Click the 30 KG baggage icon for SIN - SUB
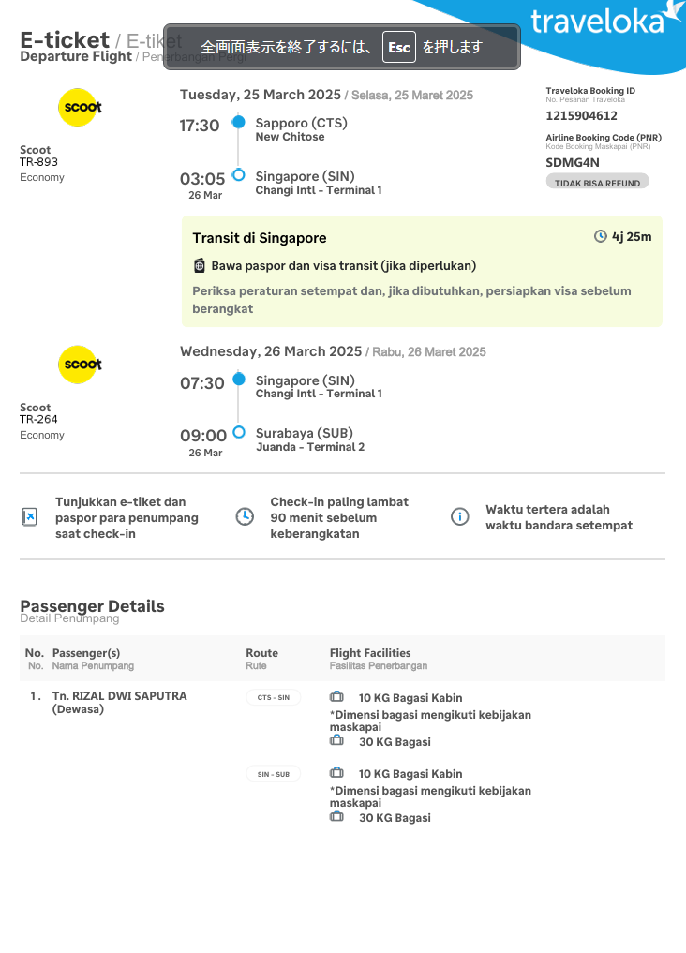Viewport: 686px width, 953px height. click(x=336, y=817)
